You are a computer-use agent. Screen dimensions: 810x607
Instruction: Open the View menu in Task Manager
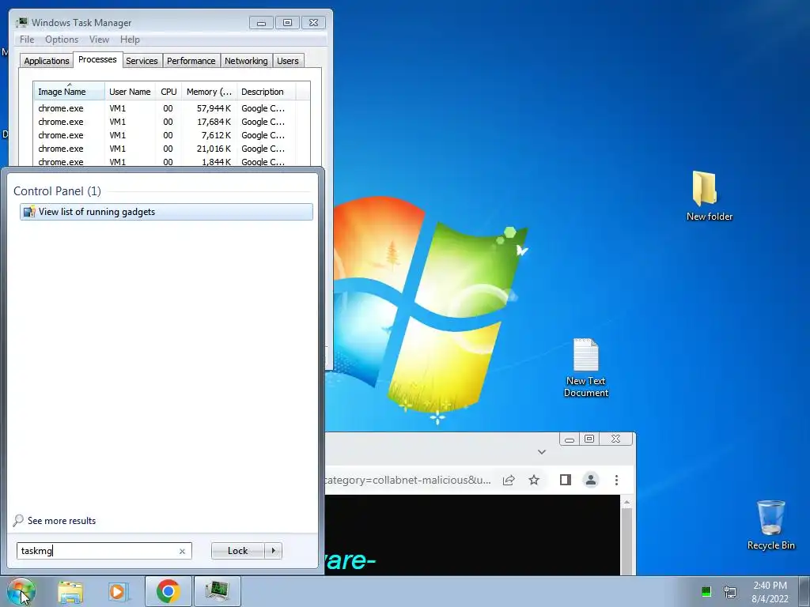tap(99, 40)
